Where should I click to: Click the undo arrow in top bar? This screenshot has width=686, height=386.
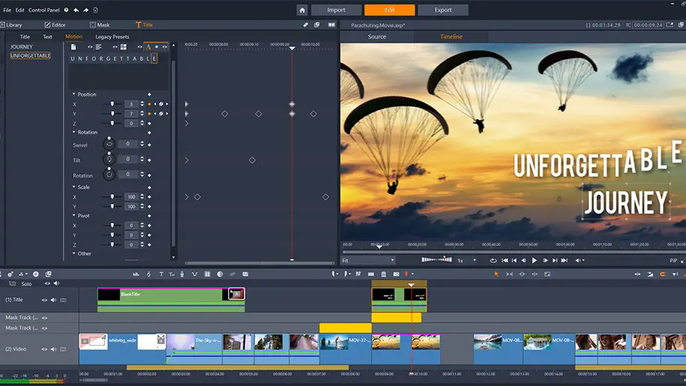click(x=77, y=10)
